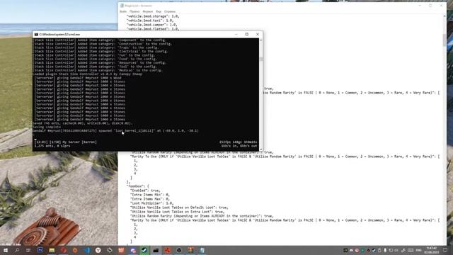Click "Added item category: Component" console line
The image size is (453, 255).
click(100, 40)
